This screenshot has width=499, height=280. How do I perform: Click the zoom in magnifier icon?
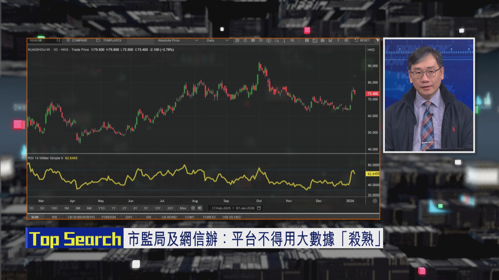[293, 40]
